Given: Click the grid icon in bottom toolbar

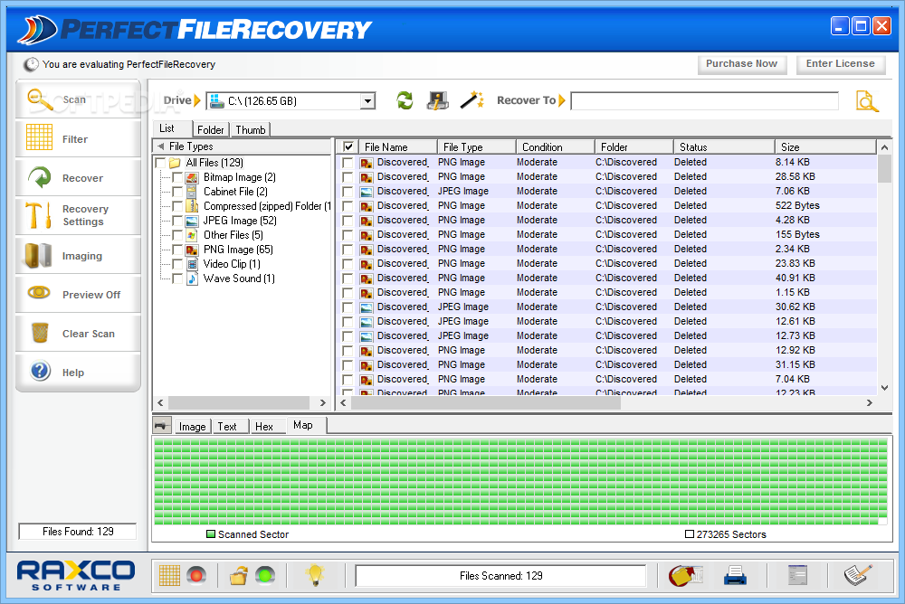Looking at the screenshot, I should [170, 575].
